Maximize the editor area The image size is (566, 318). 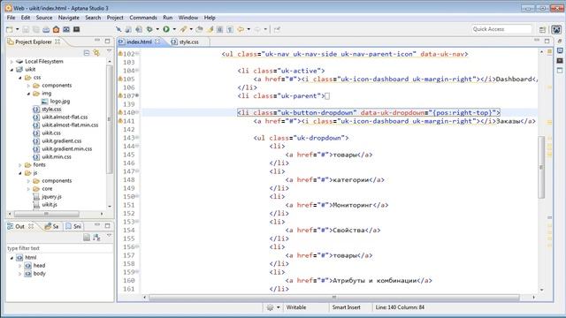coord(547,42)
